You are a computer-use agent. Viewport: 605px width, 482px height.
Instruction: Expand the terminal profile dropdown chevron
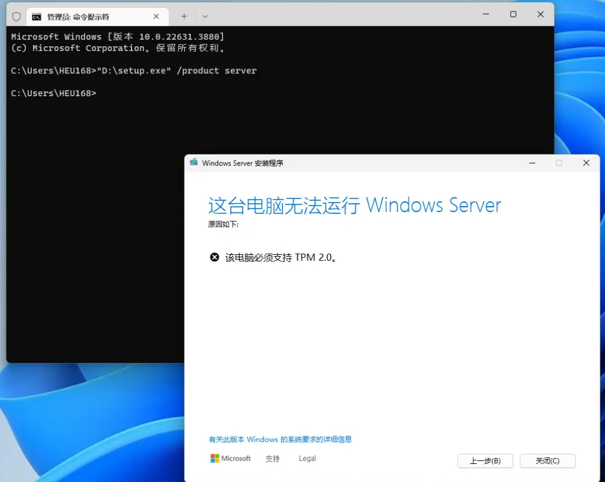click(205, 16)
